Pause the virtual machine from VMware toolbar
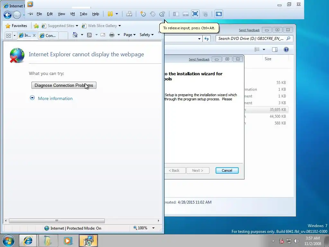This screenshot has width=329, height=247. pos(110,14)
